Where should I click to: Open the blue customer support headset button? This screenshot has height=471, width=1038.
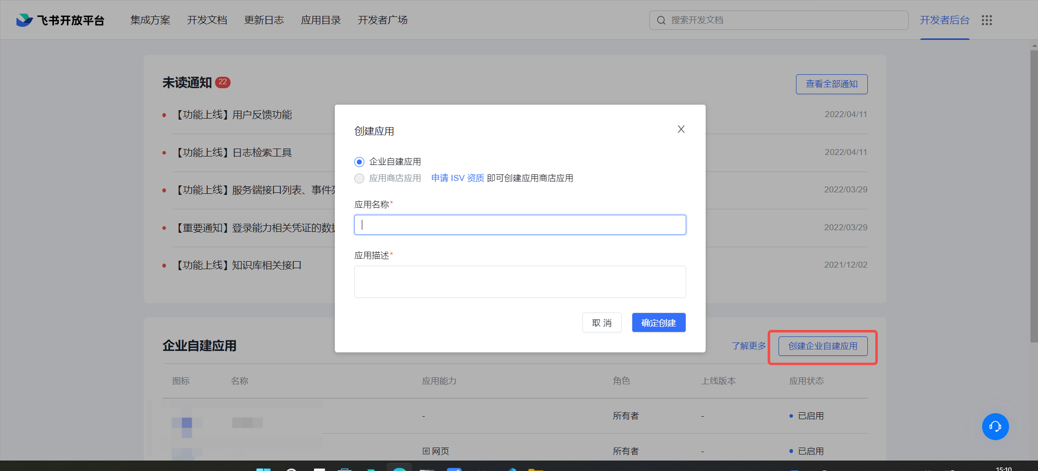coord(995,427)
